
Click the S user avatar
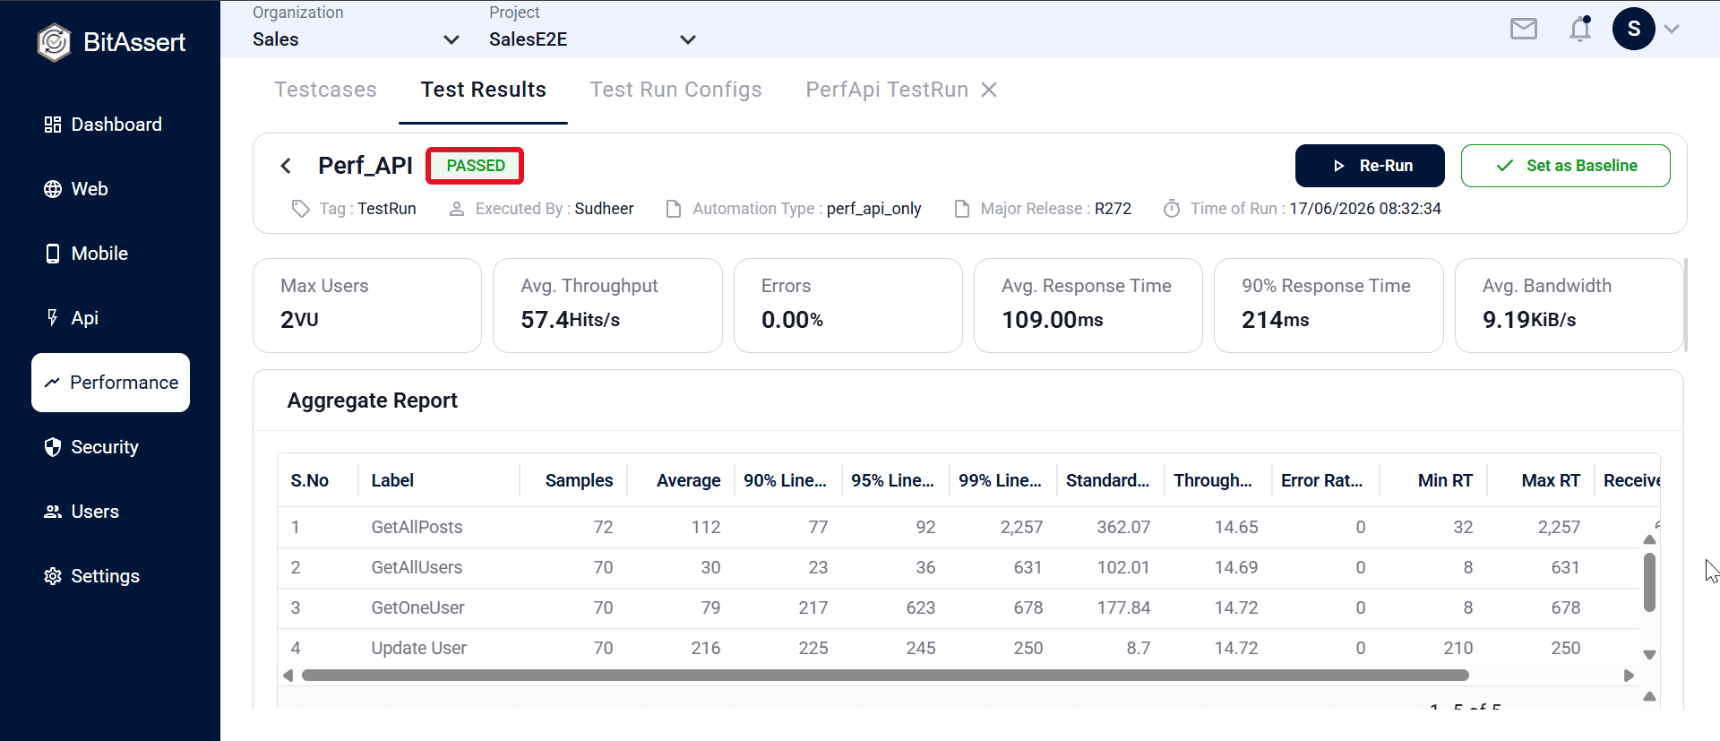point(1633,29)
